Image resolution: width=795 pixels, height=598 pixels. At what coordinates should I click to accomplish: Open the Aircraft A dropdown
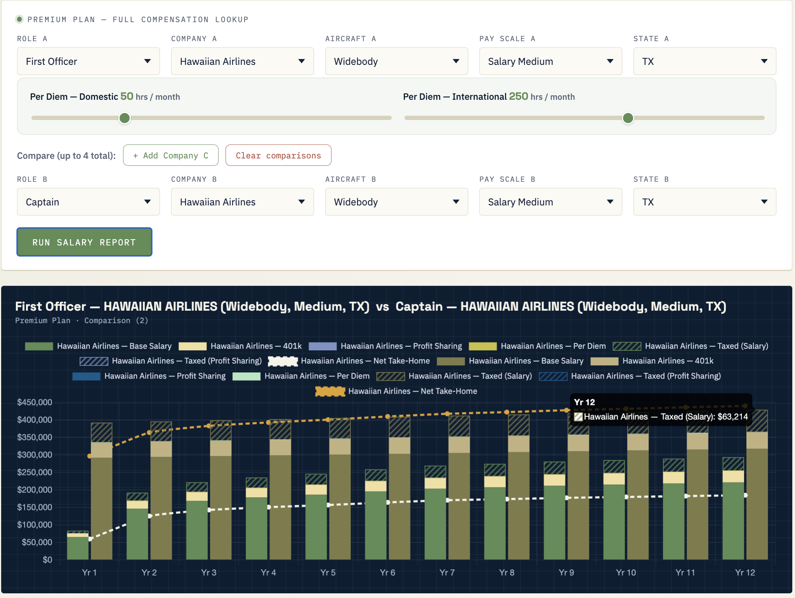click(397, 61)
